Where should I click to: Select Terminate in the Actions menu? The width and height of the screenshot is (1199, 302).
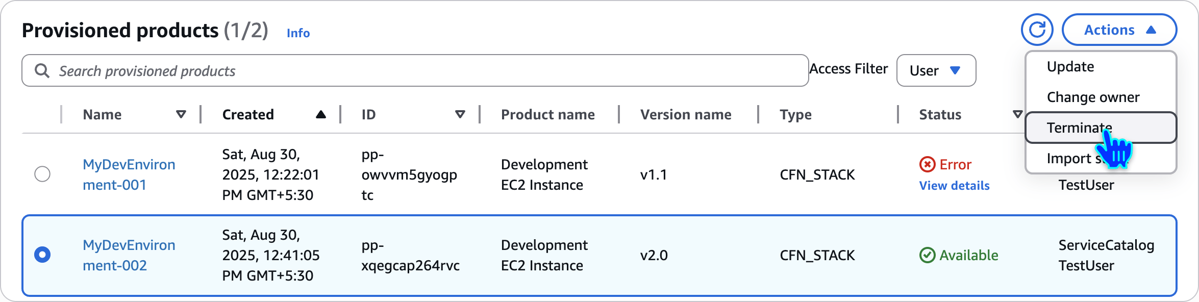click(x=1101, y=128)
